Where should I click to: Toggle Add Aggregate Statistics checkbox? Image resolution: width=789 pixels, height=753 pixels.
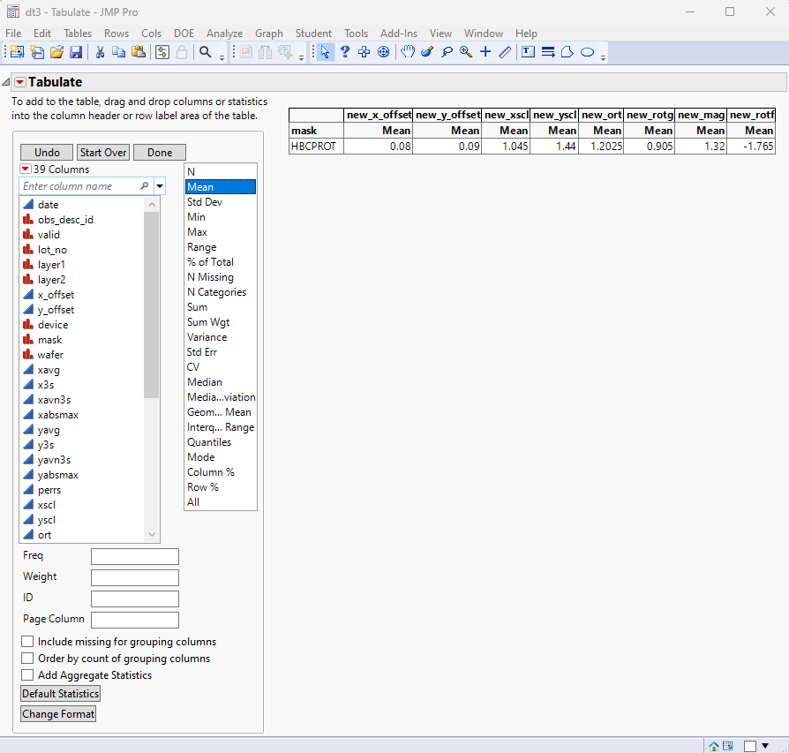(28, 675)
